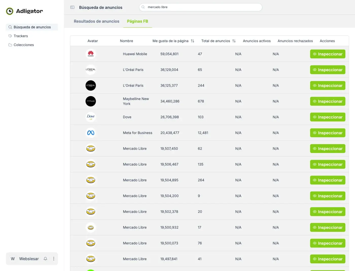Viewport: 355px width, 271px height.
Task: Click the Dove name cell
Action: (127, 117)
